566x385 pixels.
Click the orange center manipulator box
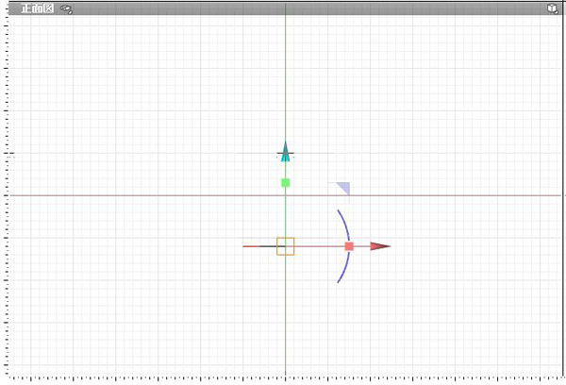click(x=286, y=246)
